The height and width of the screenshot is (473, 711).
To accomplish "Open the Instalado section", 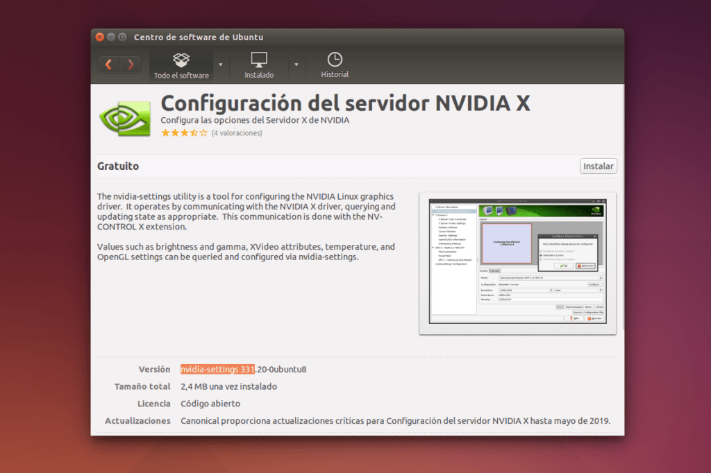I will click(259, 65).
